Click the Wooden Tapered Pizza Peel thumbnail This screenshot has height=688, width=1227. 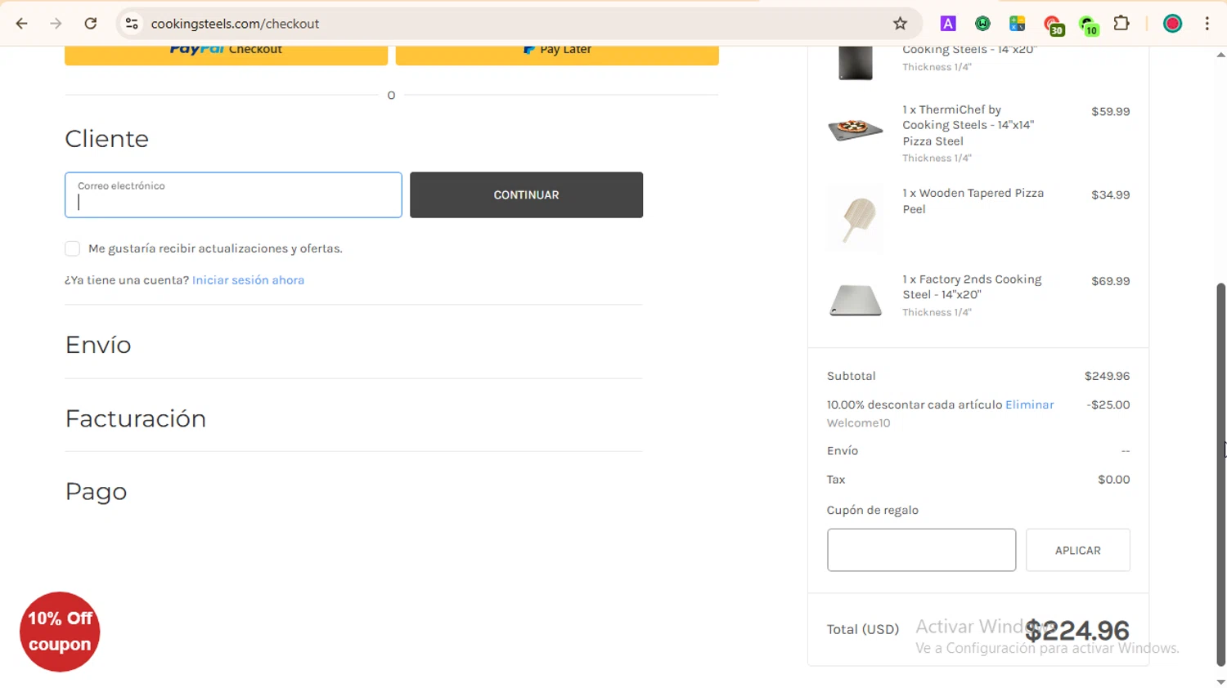tap(856, 219)
